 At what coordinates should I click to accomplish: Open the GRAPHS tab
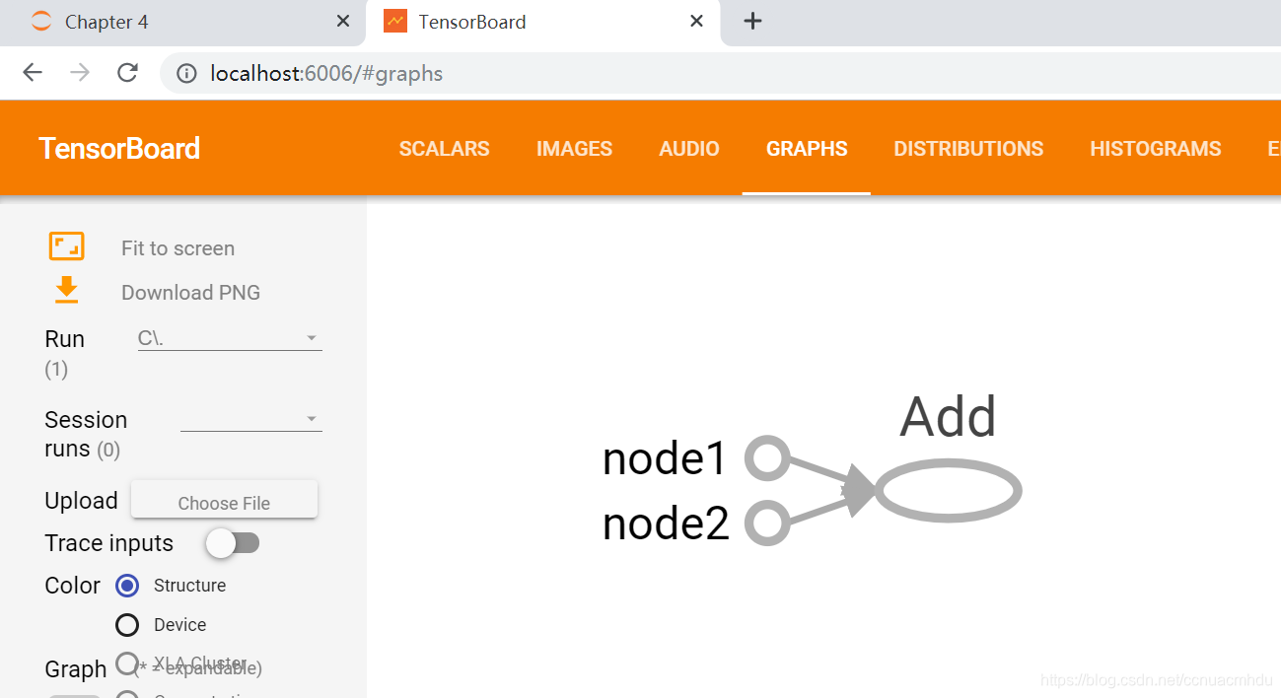[x=807, y=149]
